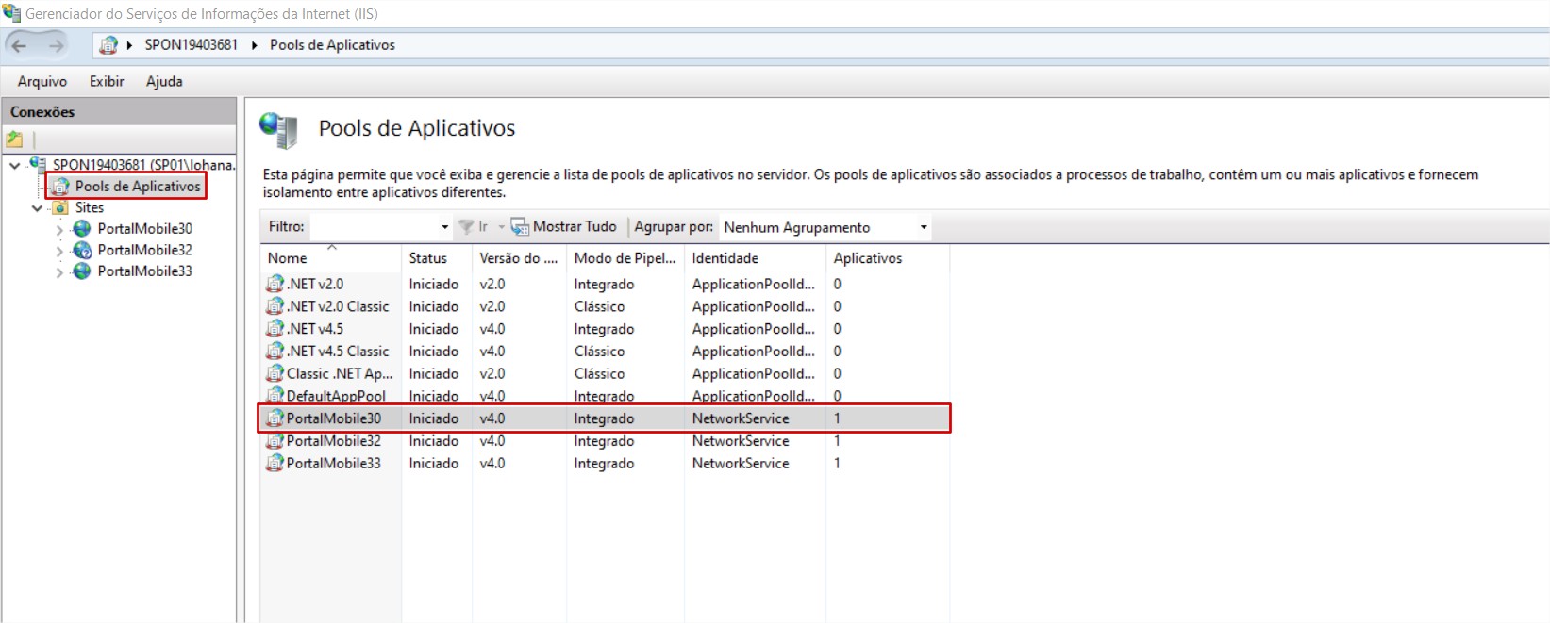Sort by Status column header

[x=437, y=257]
